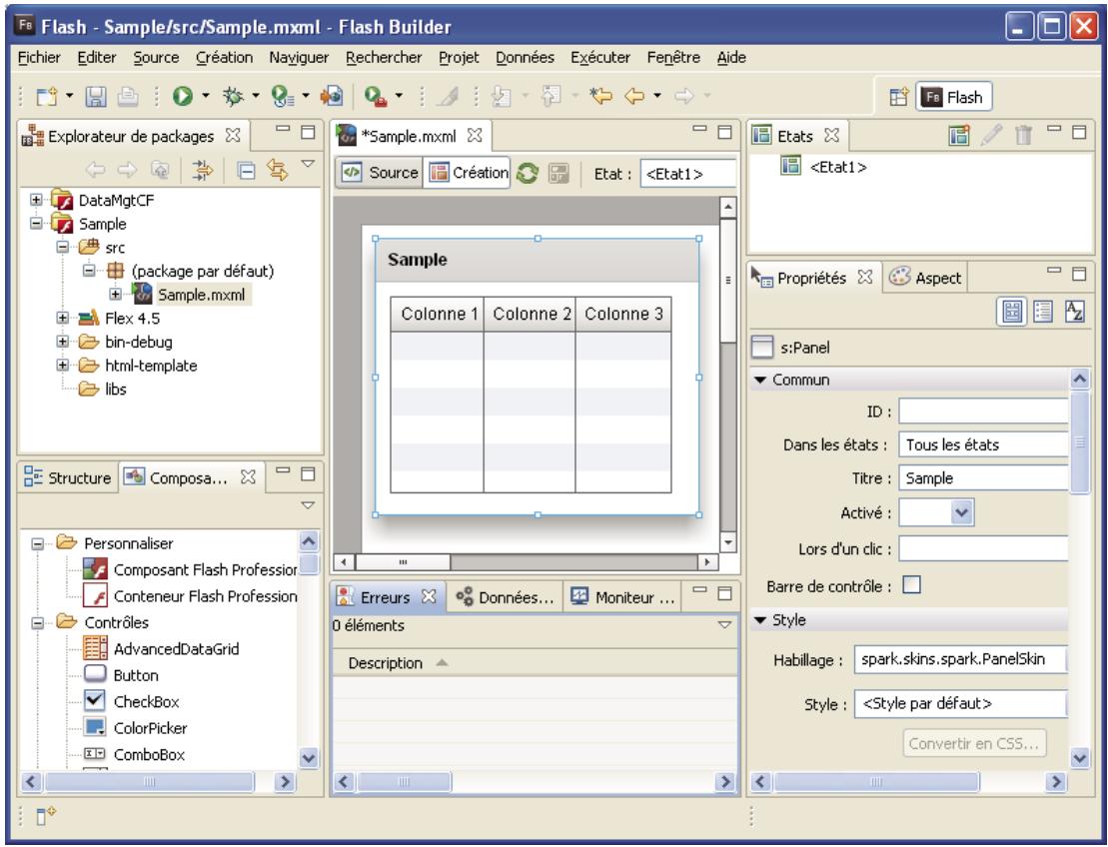This screenshot has height=847, width=1108.
Task: Click the Properties panel vertical scrollbar thumb
Action: tap(1079, 441)
